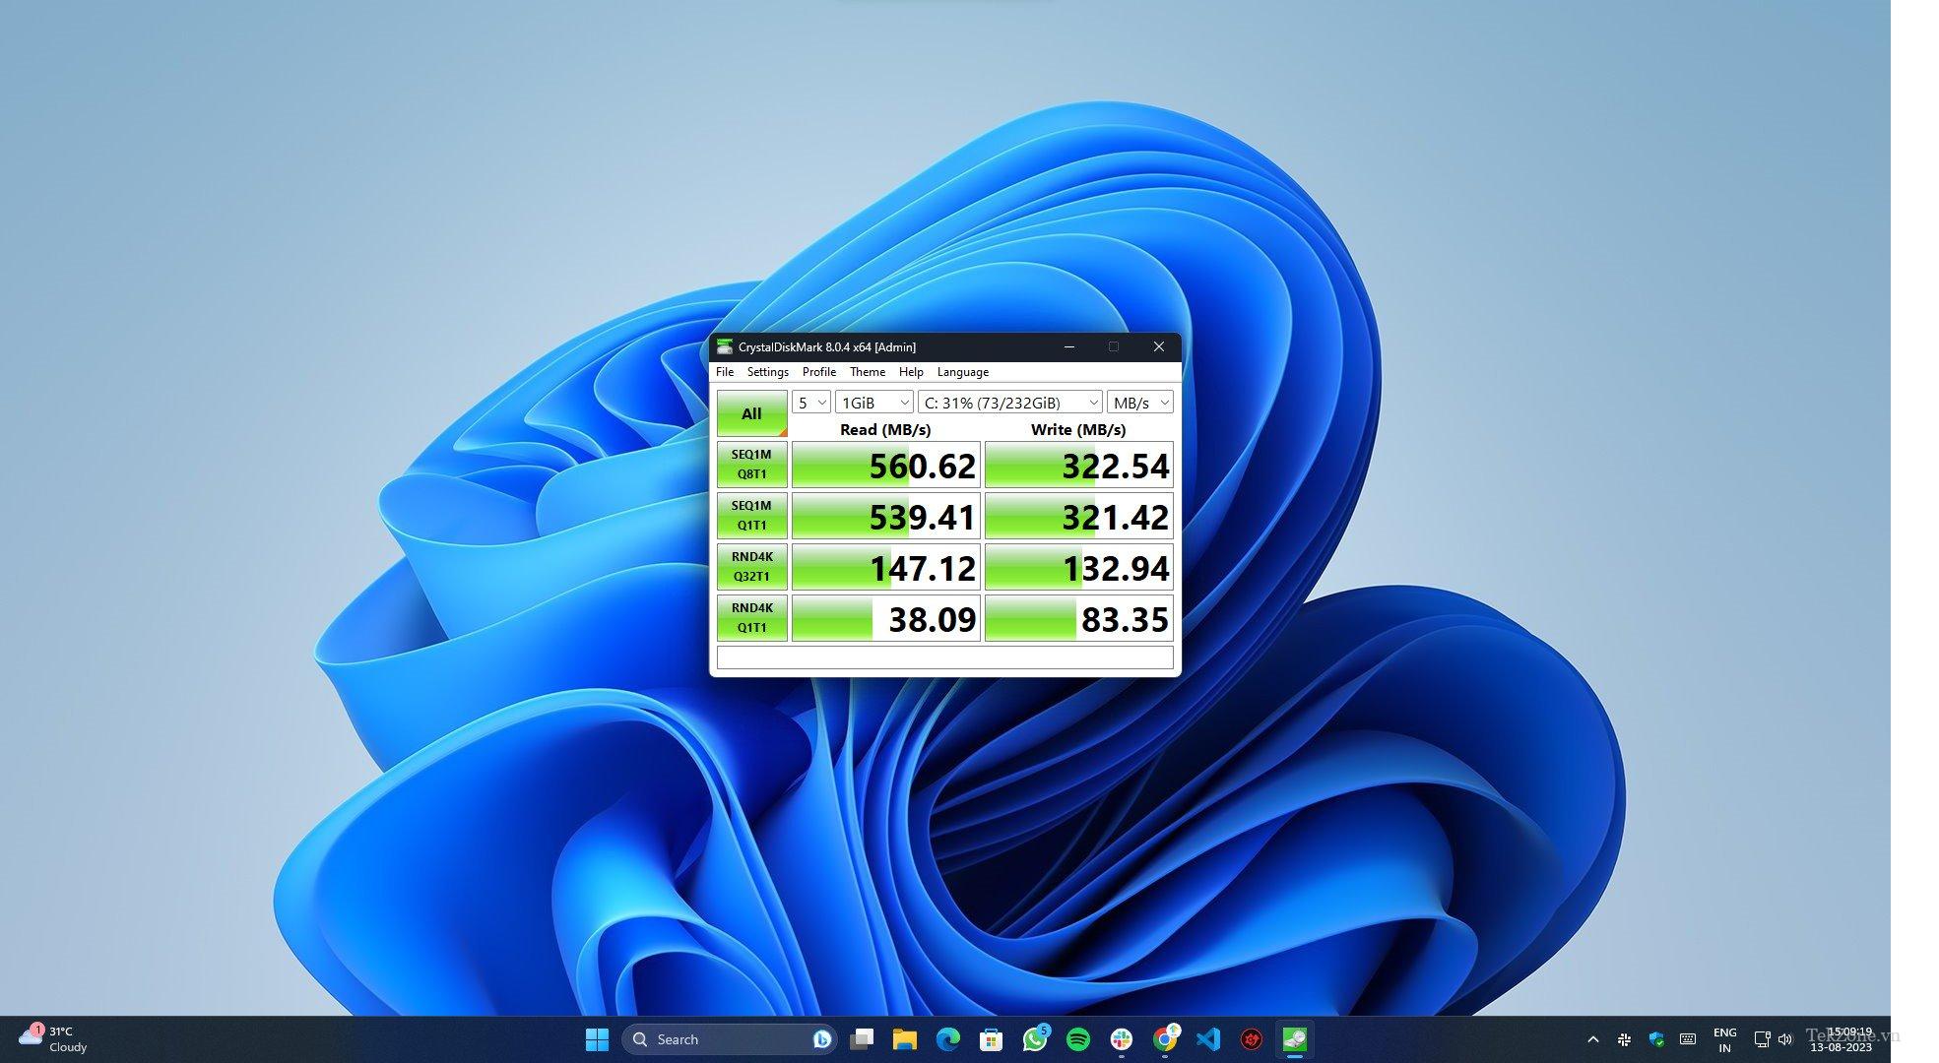
Task: Toggle the Theme menu option
Action: [x=866, y=372]
